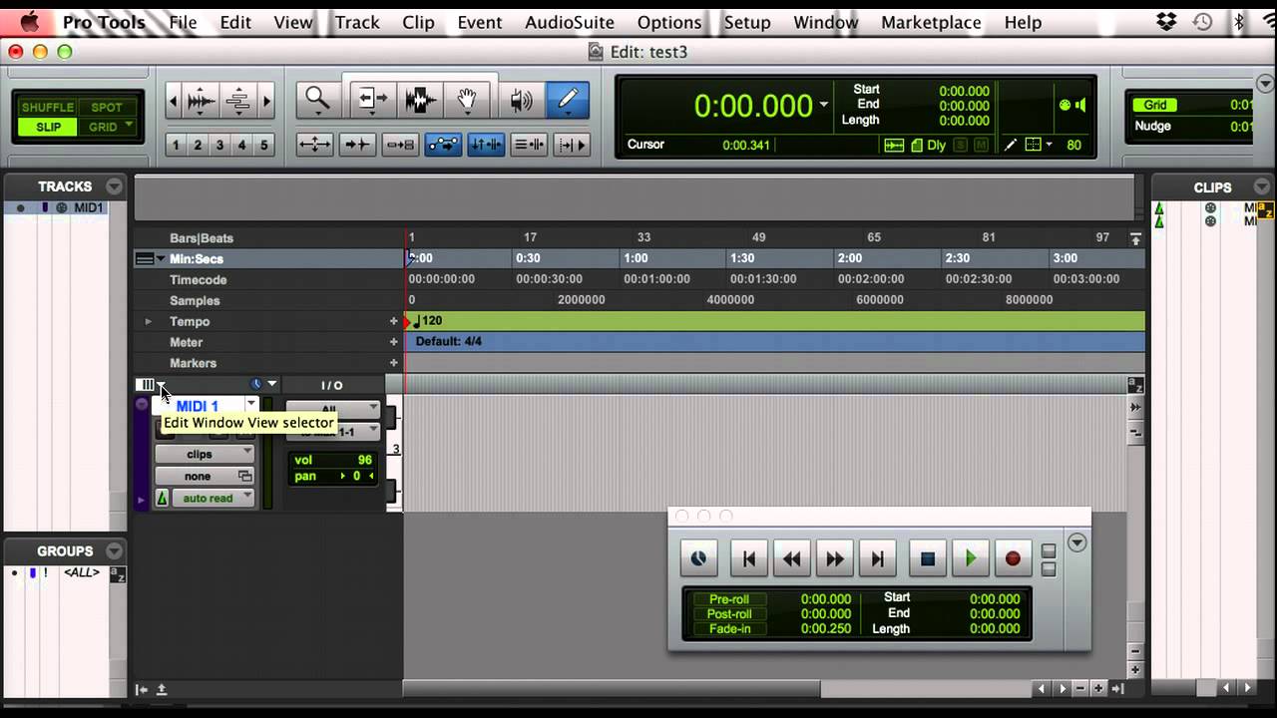Start playback with Play button
Viewport: 1277px width, 718px height.
pos(970,558)
